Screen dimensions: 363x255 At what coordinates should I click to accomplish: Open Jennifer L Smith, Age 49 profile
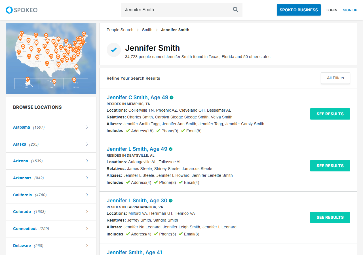click(x=137, y=149)
